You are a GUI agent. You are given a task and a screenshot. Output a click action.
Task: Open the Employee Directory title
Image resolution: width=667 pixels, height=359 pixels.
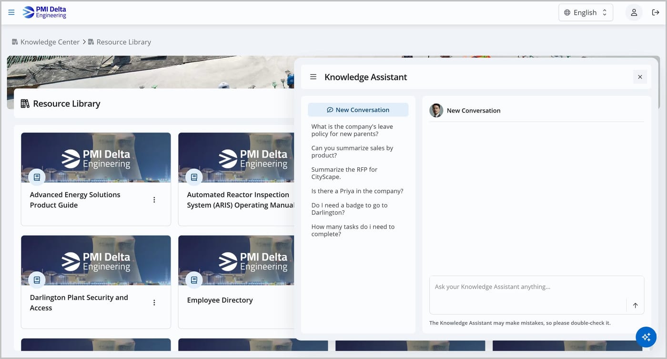[x=220, y=300]
